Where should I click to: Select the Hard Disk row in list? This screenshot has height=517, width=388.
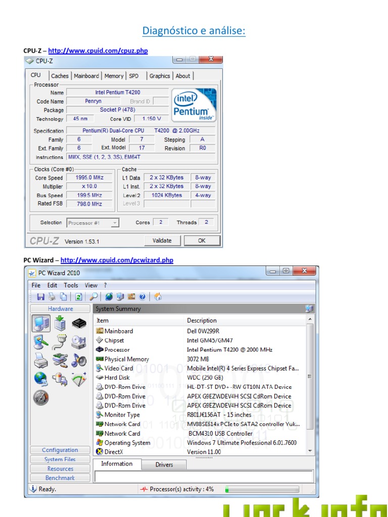[x=117, y=378]
